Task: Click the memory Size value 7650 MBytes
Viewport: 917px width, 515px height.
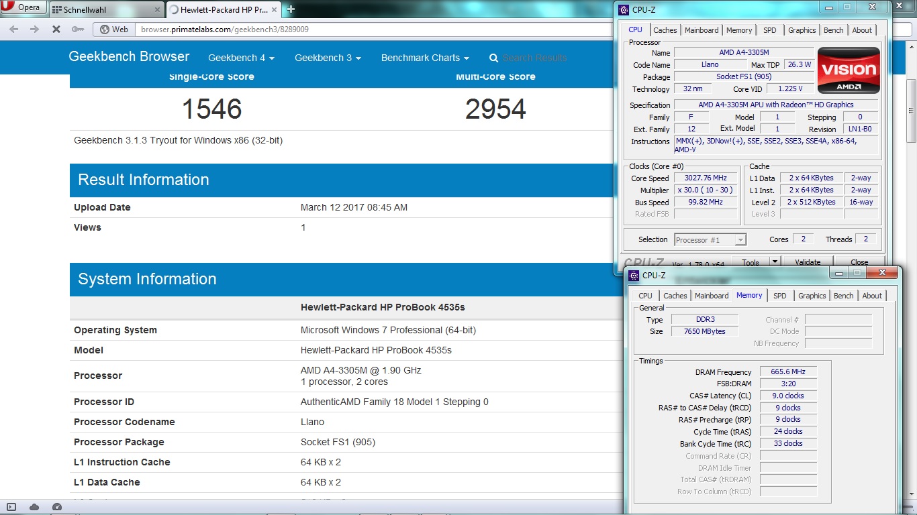Action: 704,331
